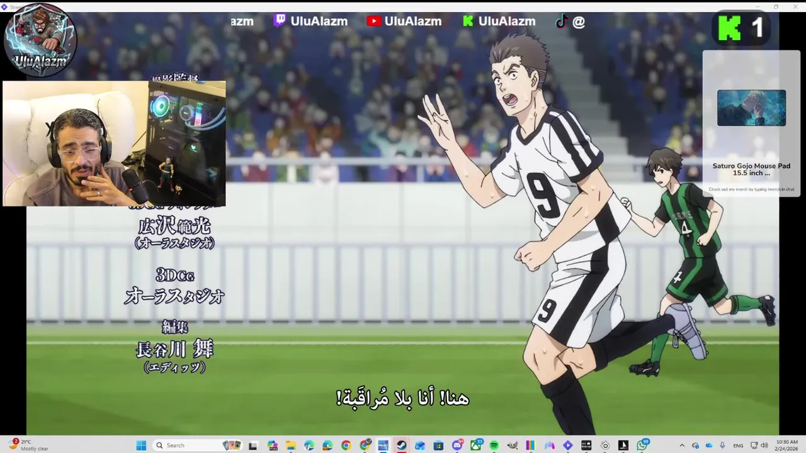Open the Xbox app with badge 33
Viewport: 806px width, 453px height.
(x=476, y=445)
